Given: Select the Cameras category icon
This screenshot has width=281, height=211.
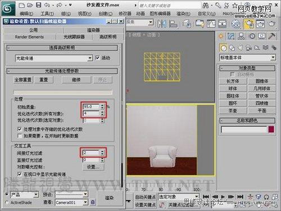Looking at the screenshot, I should coord(248,48).
